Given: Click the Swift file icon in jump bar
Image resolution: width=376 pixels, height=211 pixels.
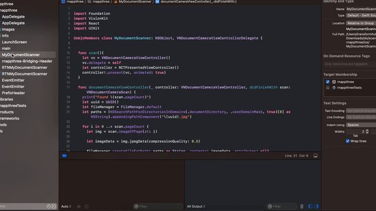Looking at the screenshot, I should [x=116, y=1].
